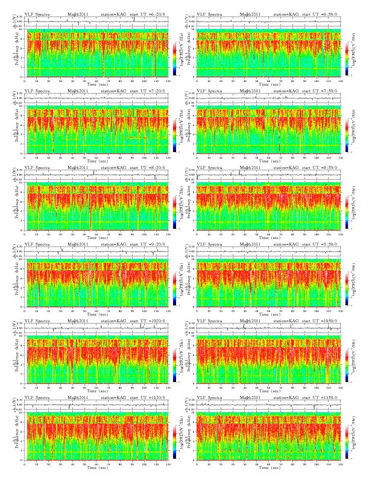369x478 pixels.
Task: Select the spectrogram starting UT 10:50:0
Action: (x=269, y=360)
